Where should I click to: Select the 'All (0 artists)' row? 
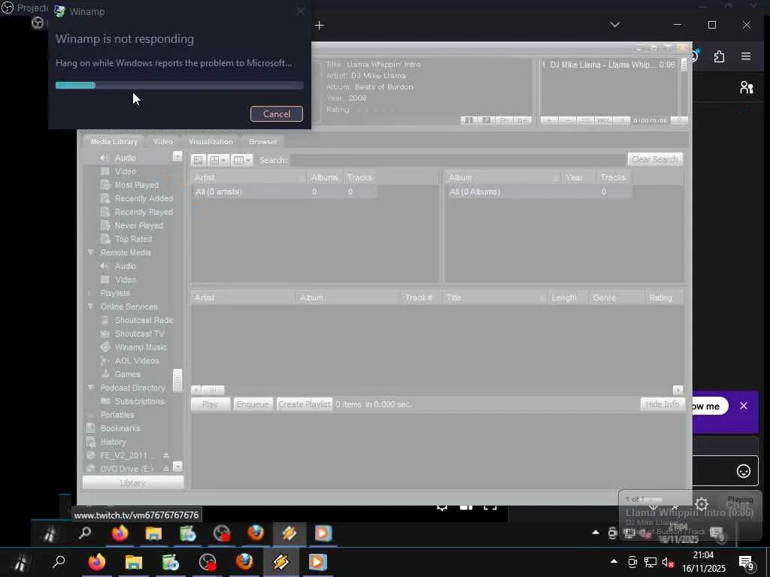click(x=283, y=192)
